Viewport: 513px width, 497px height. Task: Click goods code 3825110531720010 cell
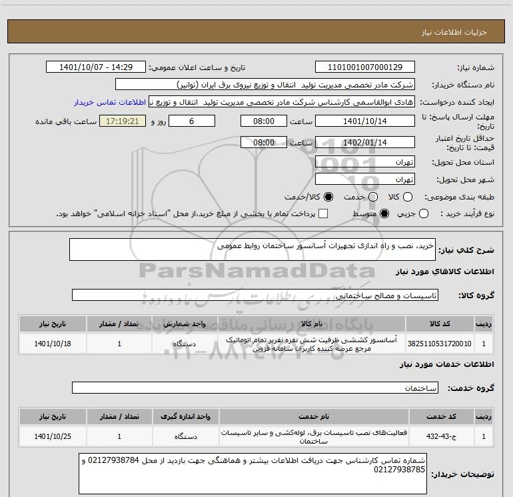440,344
